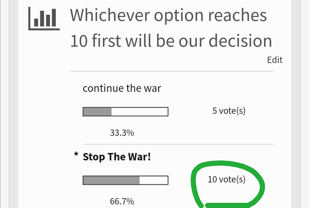Click the "10 first will be our decision" line

[171, 41]
